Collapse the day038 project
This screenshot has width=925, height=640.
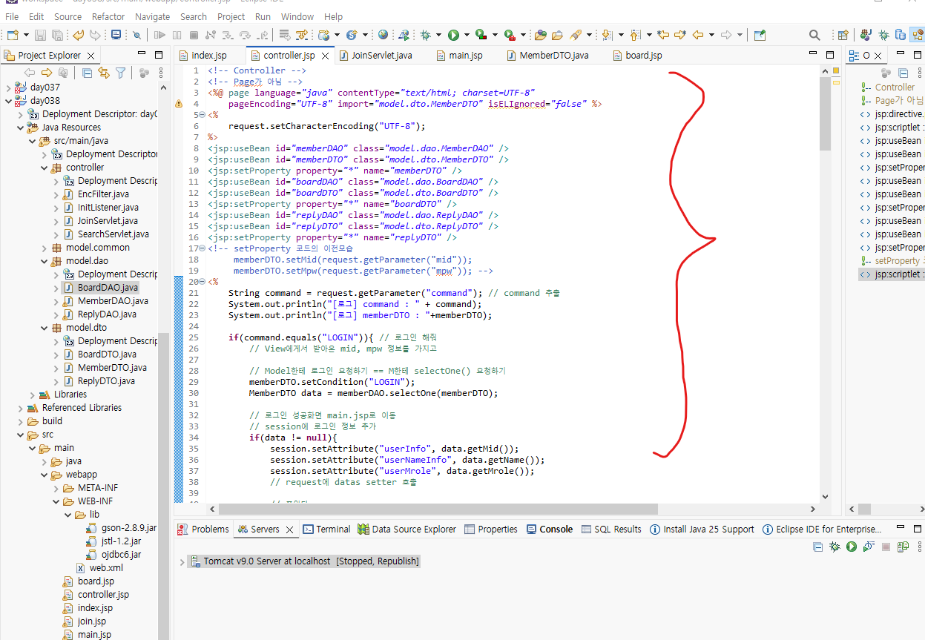point(10,101)
